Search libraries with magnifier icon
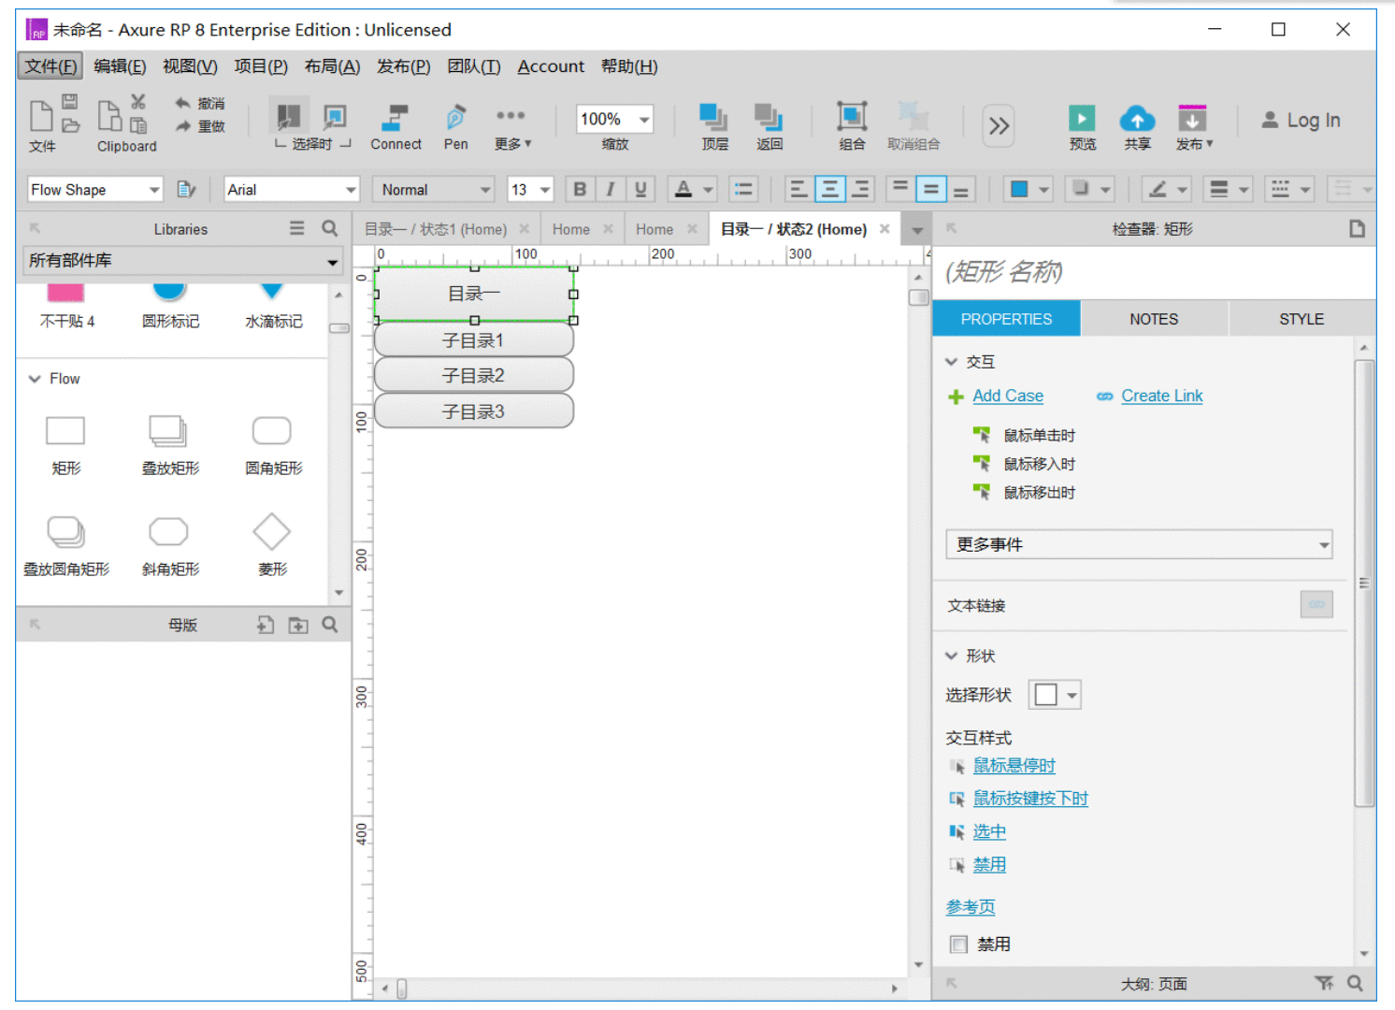Screen dimensions: 1395x1010 [330, 228]
